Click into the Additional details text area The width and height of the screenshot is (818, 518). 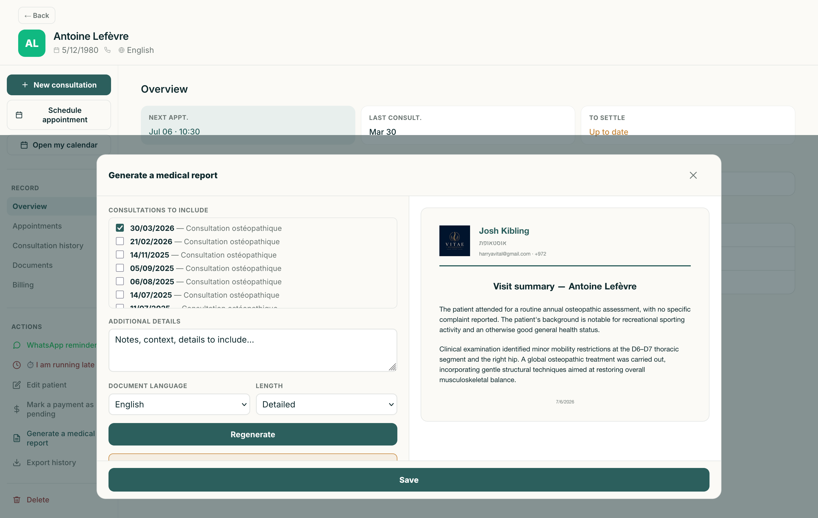tap(253, 350)
